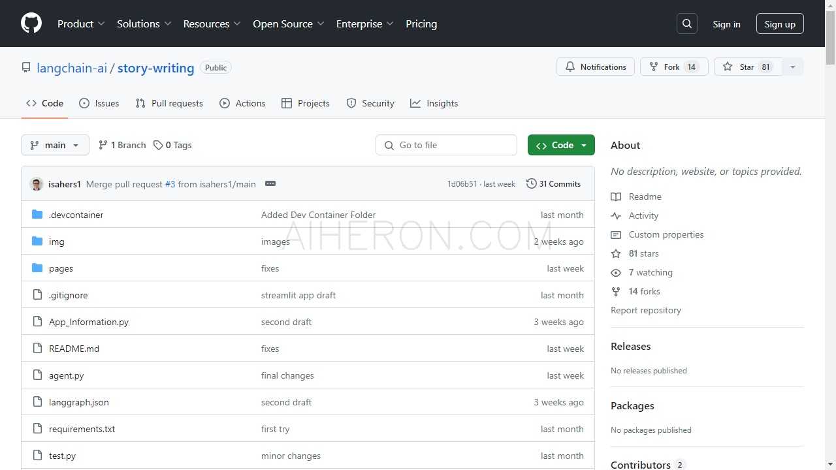The image size is (836, 470).
Task: Star the repository with Star button
Action: (x=748, y=67)
